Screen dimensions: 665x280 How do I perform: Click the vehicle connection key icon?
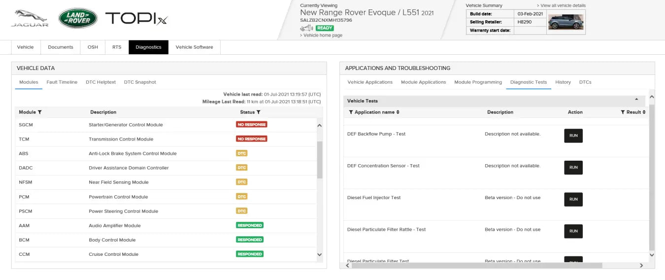pyautogui.click(x=307, y=28)
